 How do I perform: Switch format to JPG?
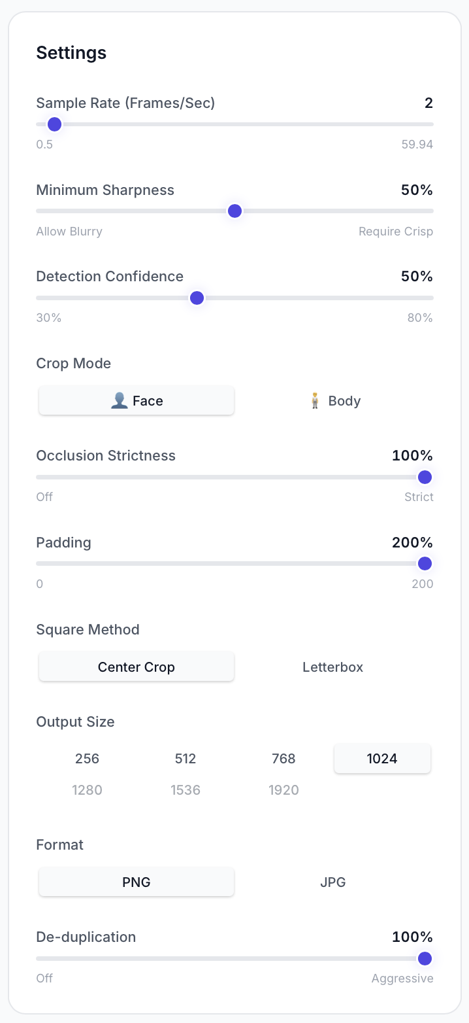[333, 882]
